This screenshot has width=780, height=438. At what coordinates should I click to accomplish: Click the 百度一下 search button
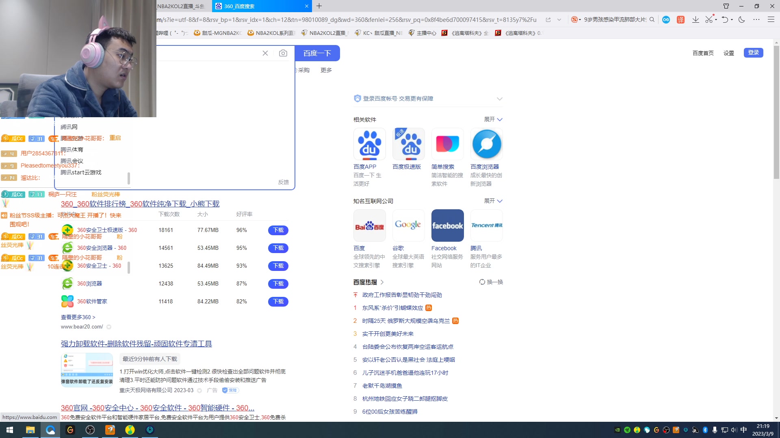(x=317, y=53)
